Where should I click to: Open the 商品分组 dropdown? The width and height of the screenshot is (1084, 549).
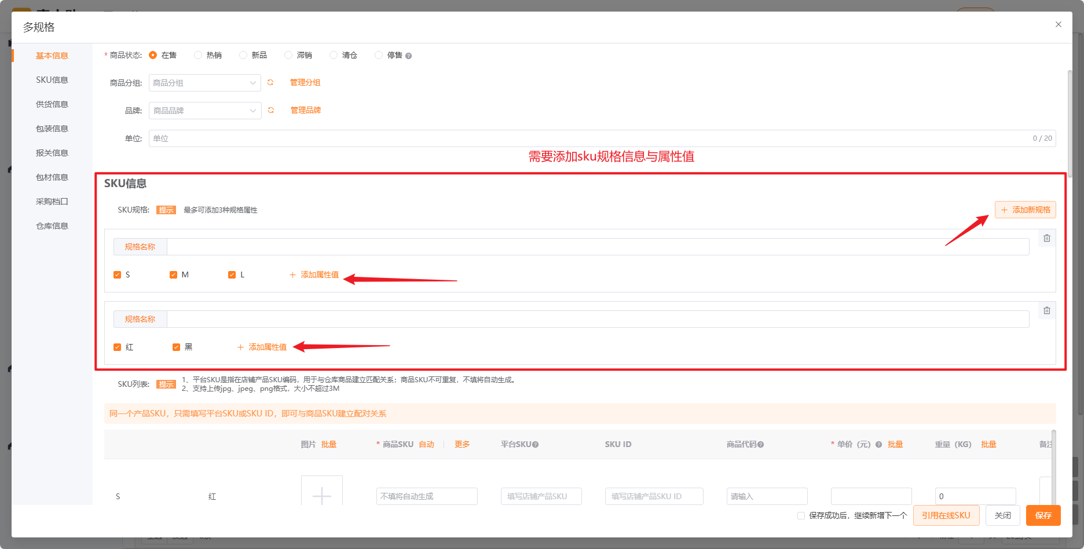click(205, 83)
